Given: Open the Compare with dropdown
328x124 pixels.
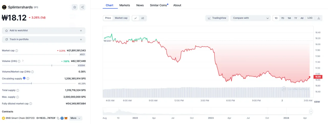Looking at the screenshot, I should (x=250, y=18).
